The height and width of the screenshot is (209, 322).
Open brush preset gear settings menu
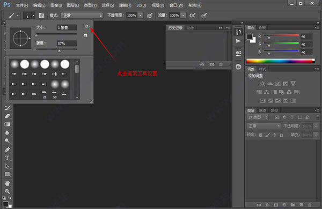point(87,26)
